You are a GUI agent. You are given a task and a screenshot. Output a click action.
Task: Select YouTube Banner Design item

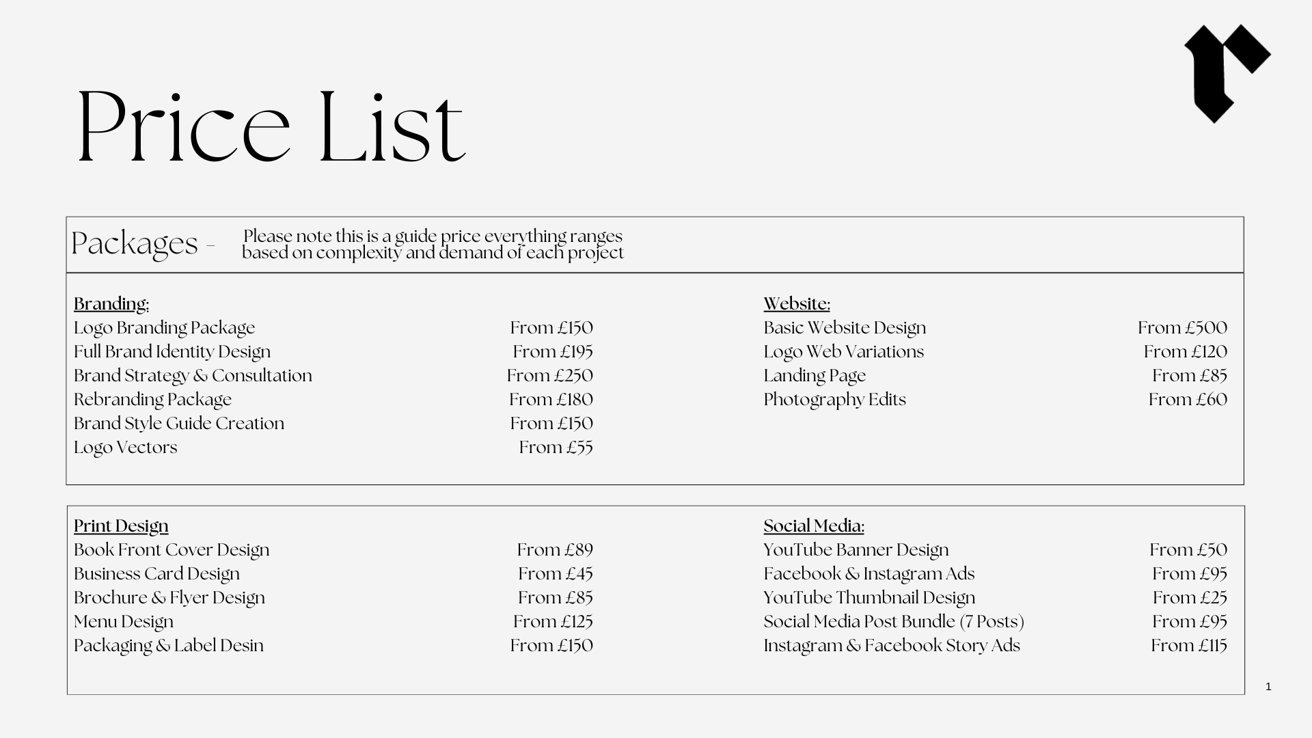(x=856, y=550)
